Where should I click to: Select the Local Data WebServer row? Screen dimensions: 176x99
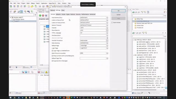(149, 21)
